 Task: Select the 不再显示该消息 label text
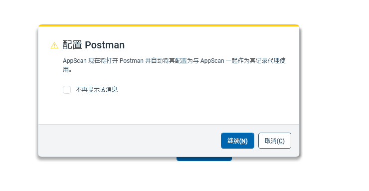tap(97, 90)
